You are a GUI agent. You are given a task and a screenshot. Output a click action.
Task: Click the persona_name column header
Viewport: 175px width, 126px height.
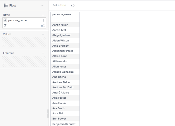coord(65,14)
